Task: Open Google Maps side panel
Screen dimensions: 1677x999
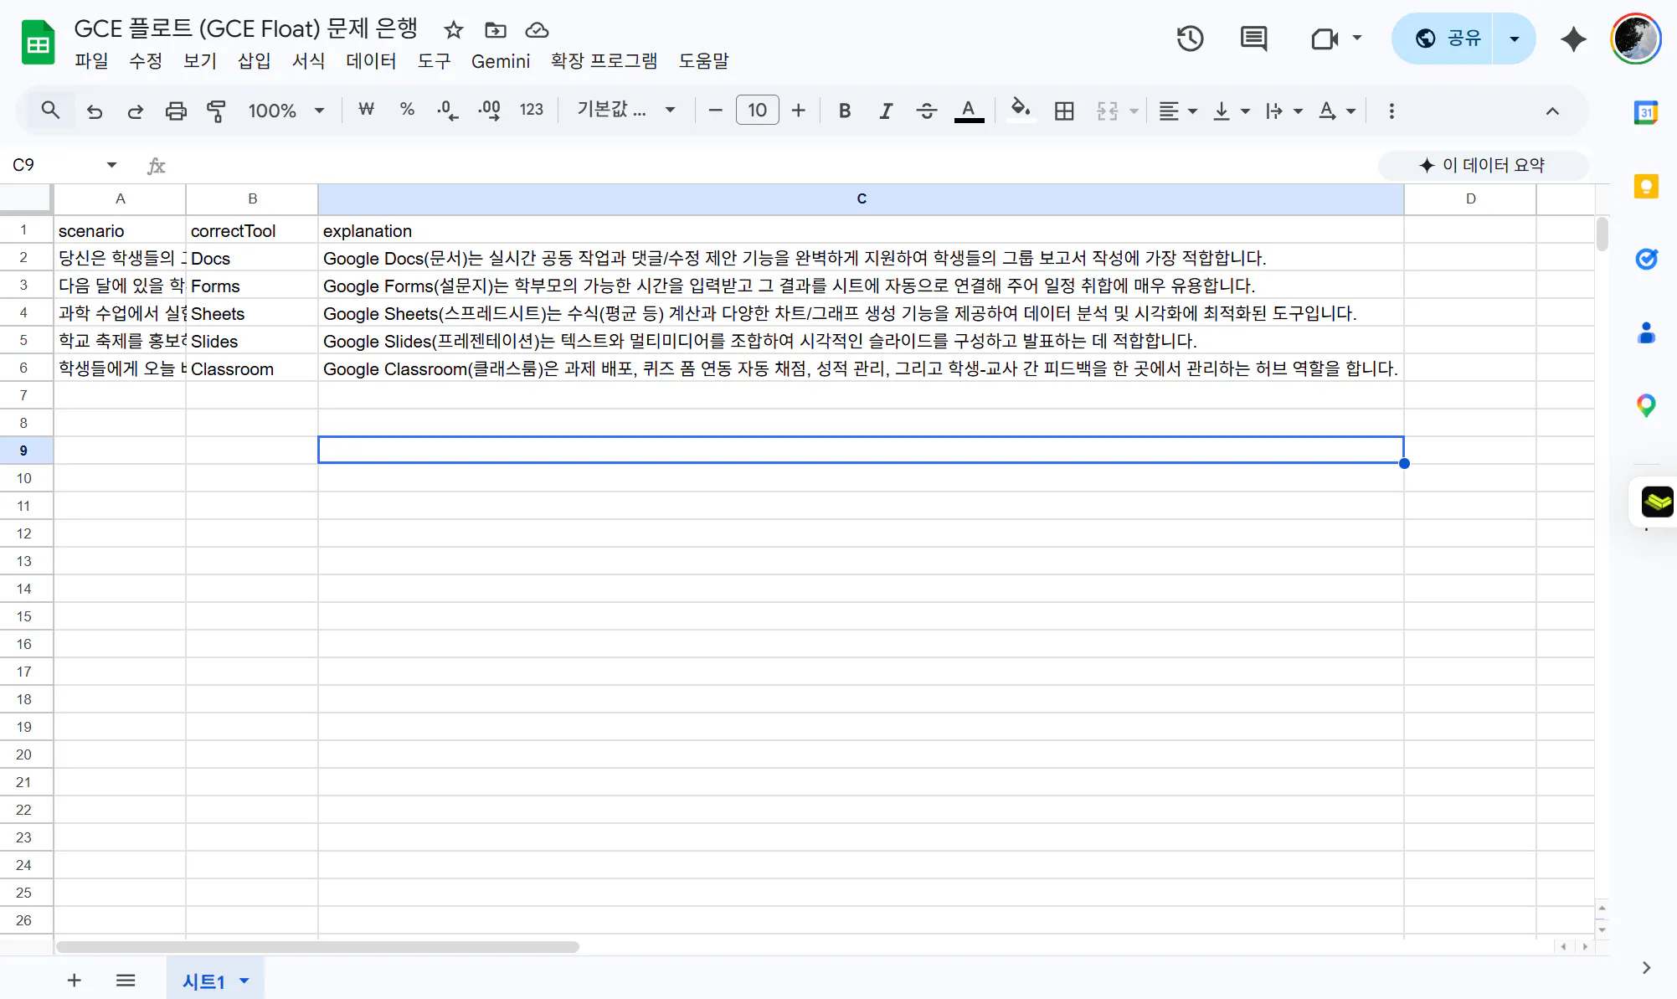Action: pos(1646,406)
